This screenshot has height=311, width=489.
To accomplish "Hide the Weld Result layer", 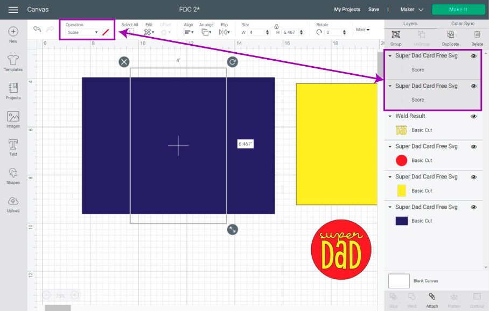I will click(x=474, y=116).
